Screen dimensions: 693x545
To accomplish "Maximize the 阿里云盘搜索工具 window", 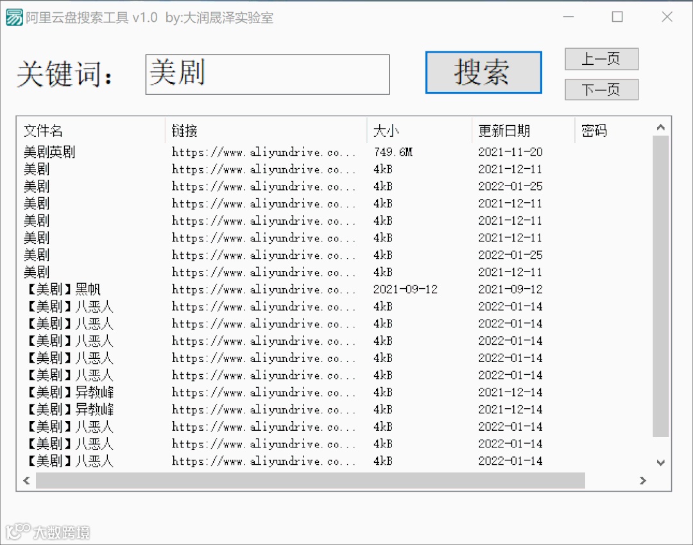I will click(x=617, y=17).
